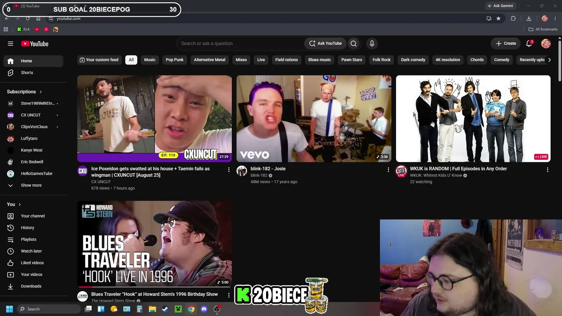Open Minecraft from the taskbar

178,309
